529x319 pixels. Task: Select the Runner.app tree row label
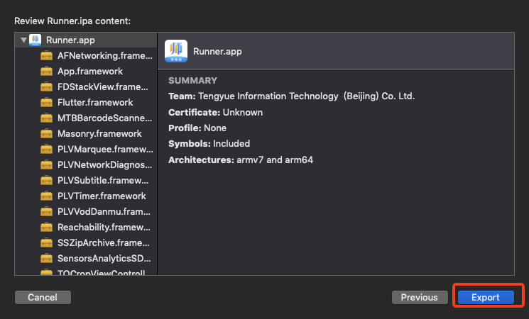point(70,40)
